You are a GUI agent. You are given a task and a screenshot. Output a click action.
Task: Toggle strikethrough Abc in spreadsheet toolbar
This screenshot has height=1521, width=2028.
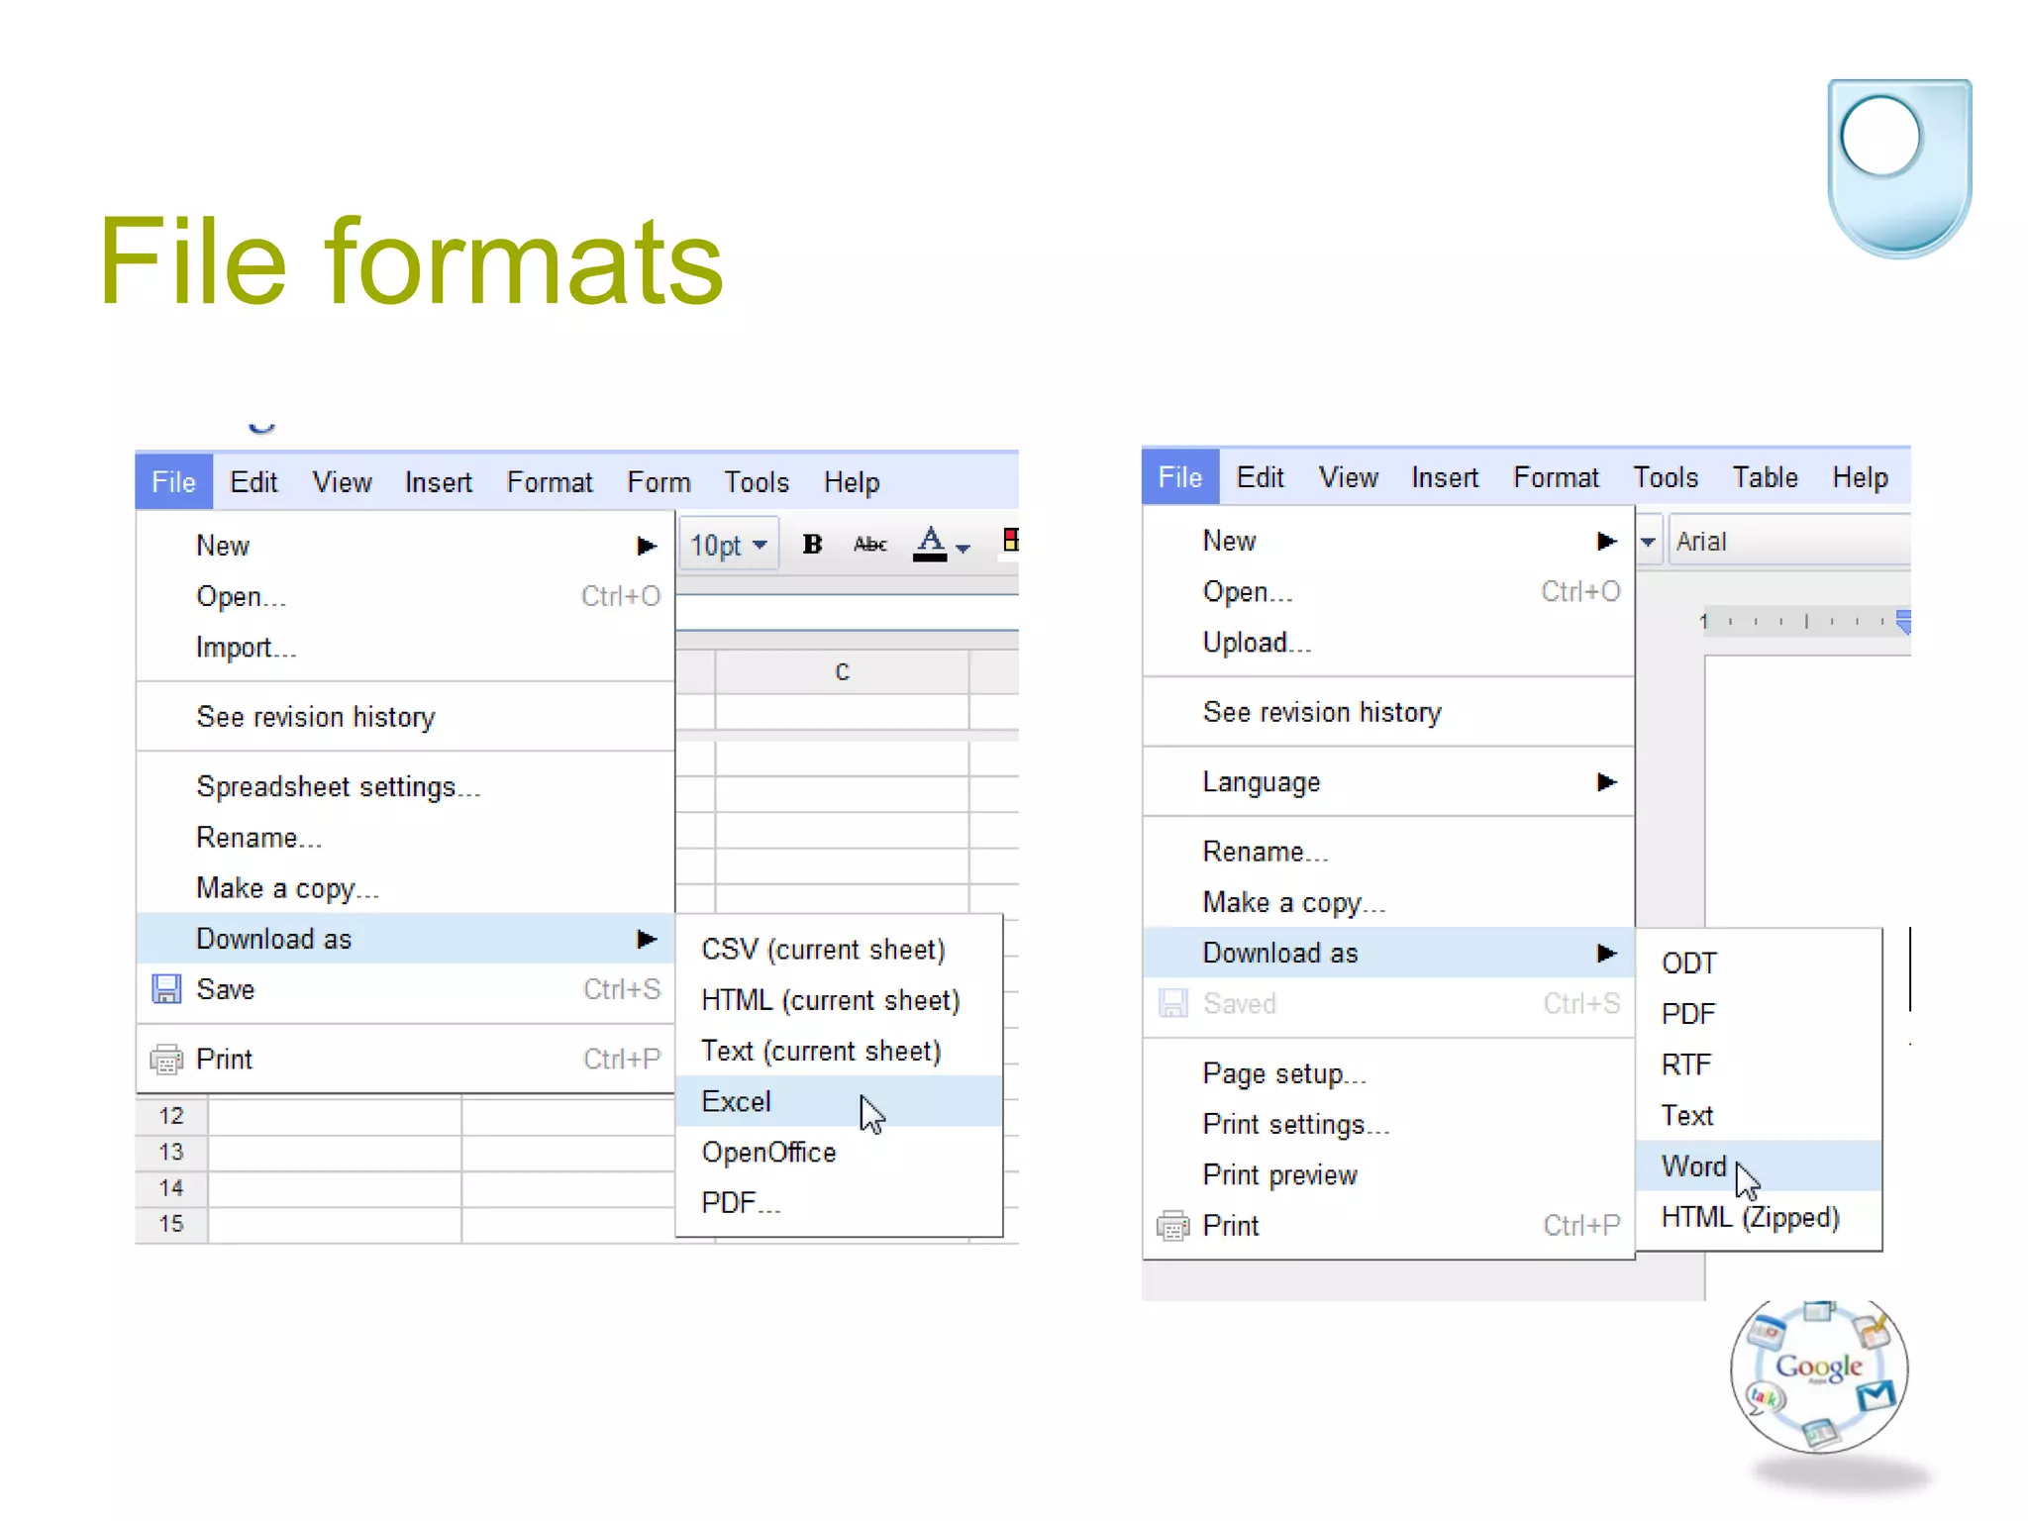870,544
